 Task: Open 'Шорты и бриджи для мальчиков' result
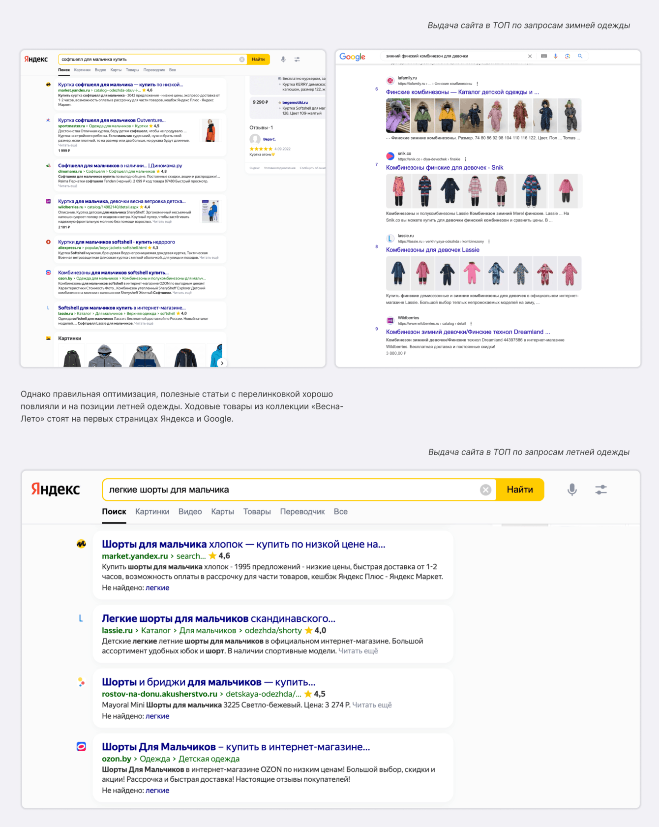coord(209,682)
